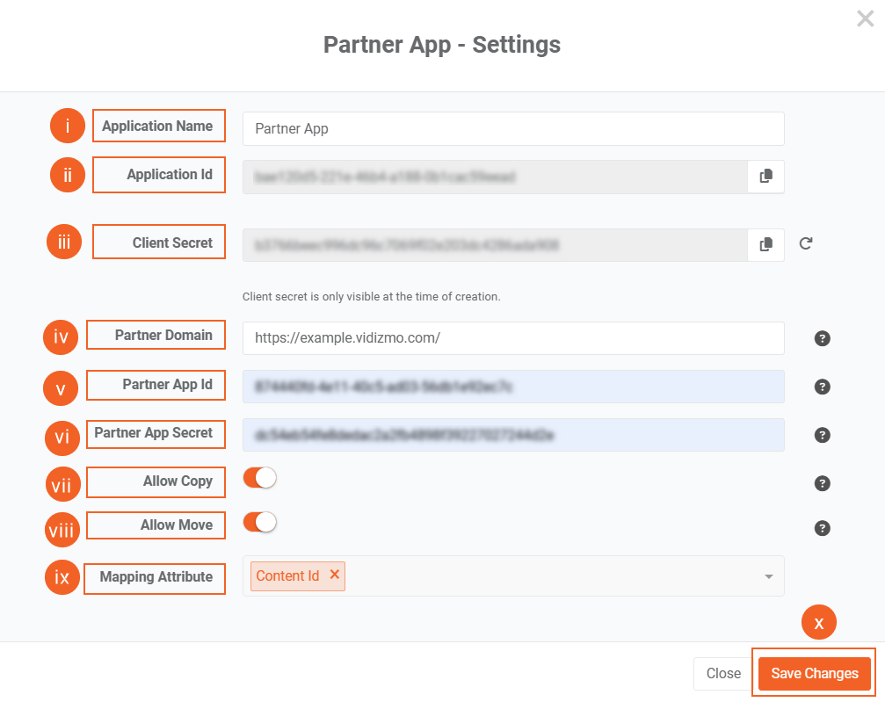This screenshot has width=885, height=702.
Task: Click the Partner App Id help icon
Action: 822,387
